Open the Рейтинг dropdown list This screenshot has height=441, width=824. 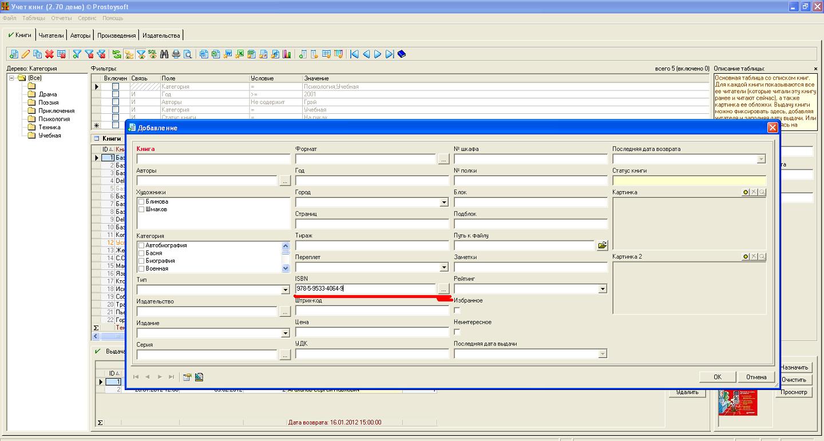click(x=602, y=289)
